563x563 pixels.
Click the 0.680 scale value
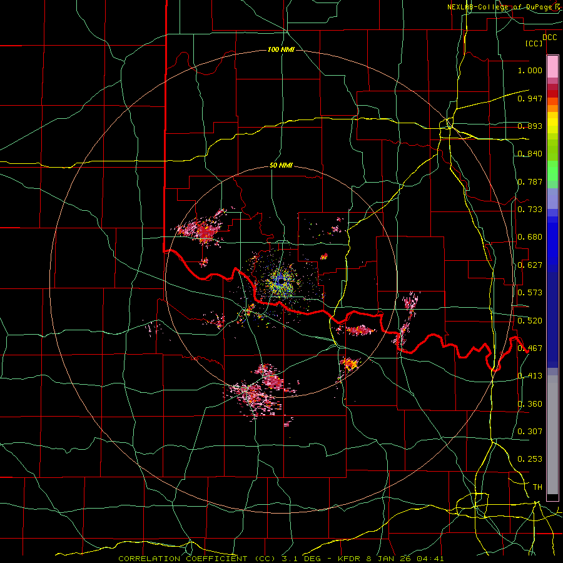[x=530, y=237]
